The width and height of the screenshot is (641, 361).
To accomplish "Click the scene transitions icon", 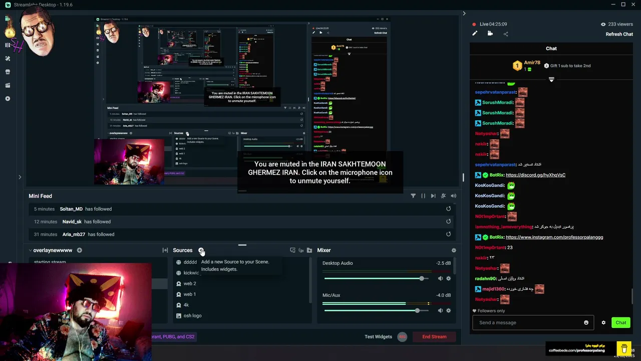I will point(165,250).
